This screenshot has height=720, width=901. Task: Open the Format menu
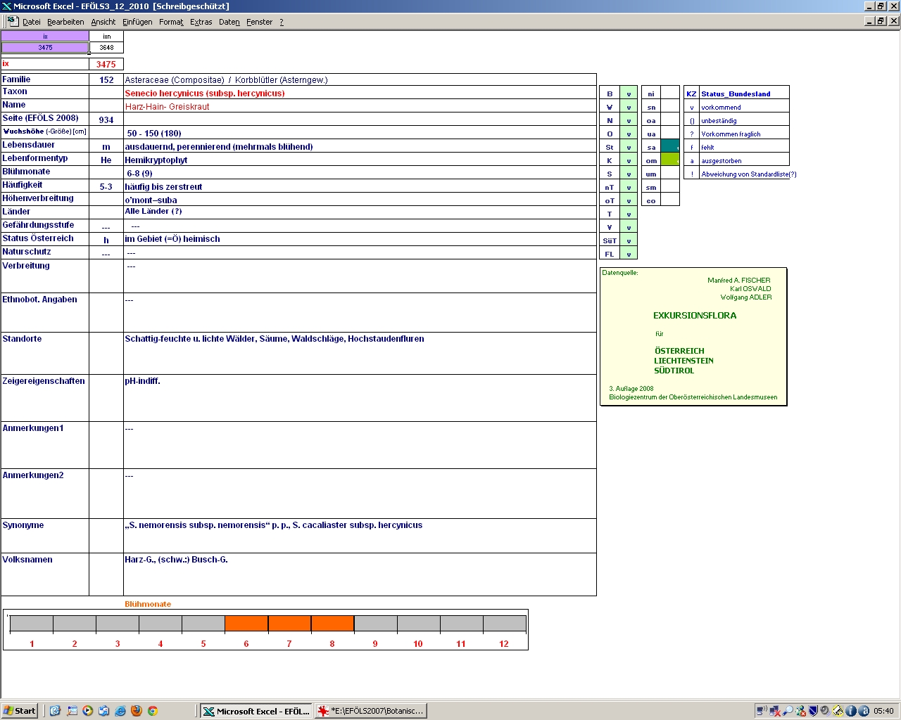point(171,22)
